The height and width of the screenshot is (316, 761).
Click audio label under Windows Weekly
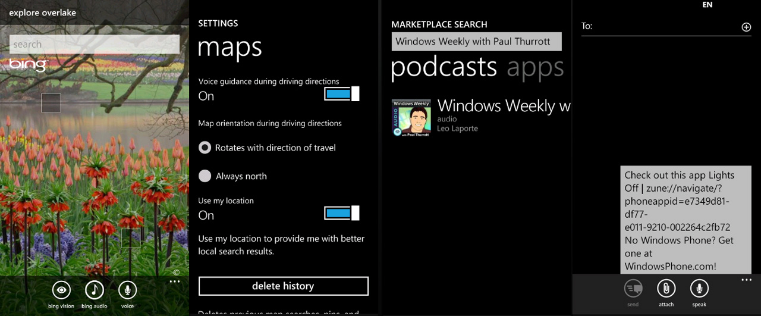coord(447,119)
